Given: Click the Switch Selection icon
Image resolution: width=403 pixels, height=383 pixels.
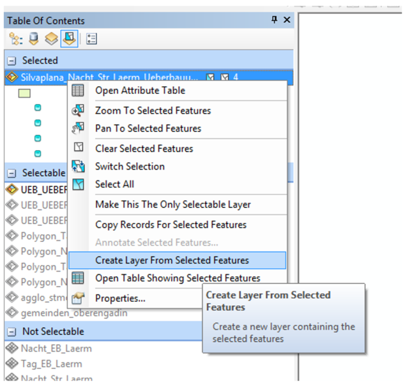Looking at the screenshot, I should 78,167.
